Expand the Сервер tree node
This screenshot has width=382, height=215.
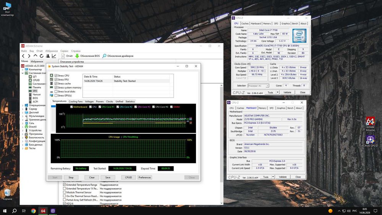23,109
